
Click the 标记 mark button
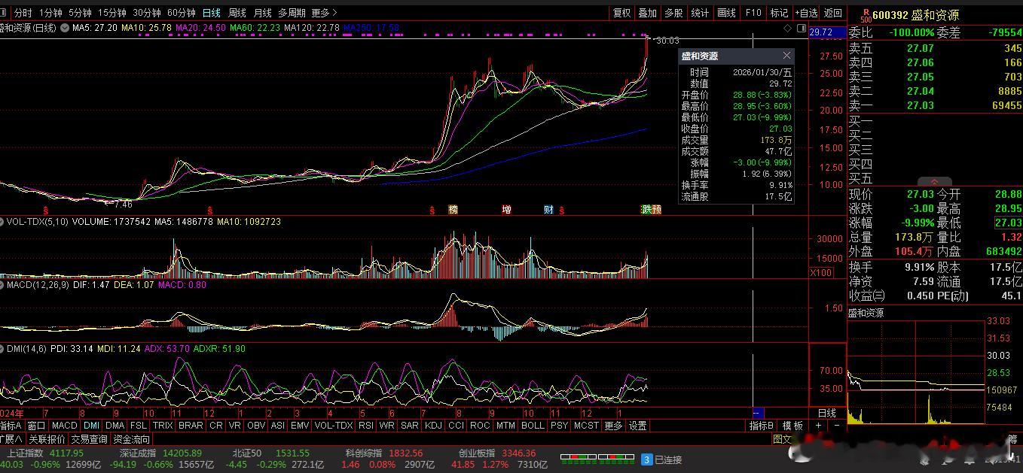[x=779, y=13]
